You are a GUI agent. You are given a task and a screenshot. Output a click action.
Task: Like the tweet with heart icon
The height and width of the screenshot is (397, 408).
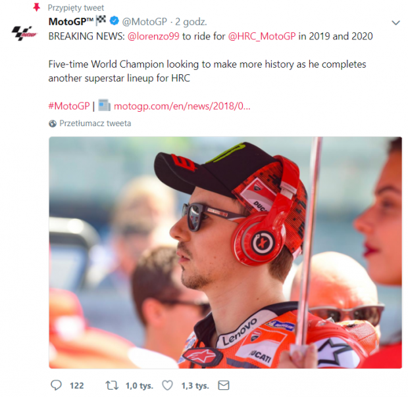coord(167,385)
